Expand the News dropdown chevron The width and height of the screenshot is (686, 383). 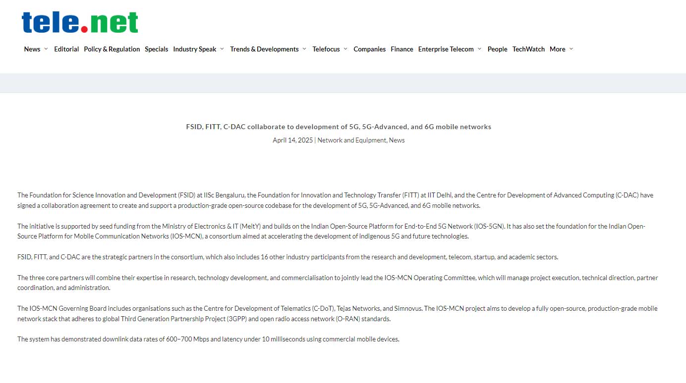pos(46,49)
